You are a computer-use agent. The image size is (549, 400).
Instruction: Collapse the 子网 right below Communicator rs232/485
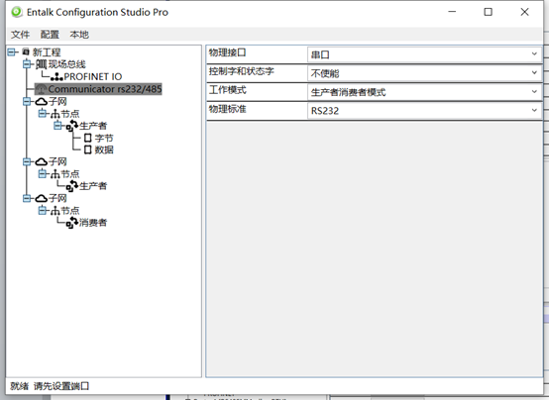(27, 102)
